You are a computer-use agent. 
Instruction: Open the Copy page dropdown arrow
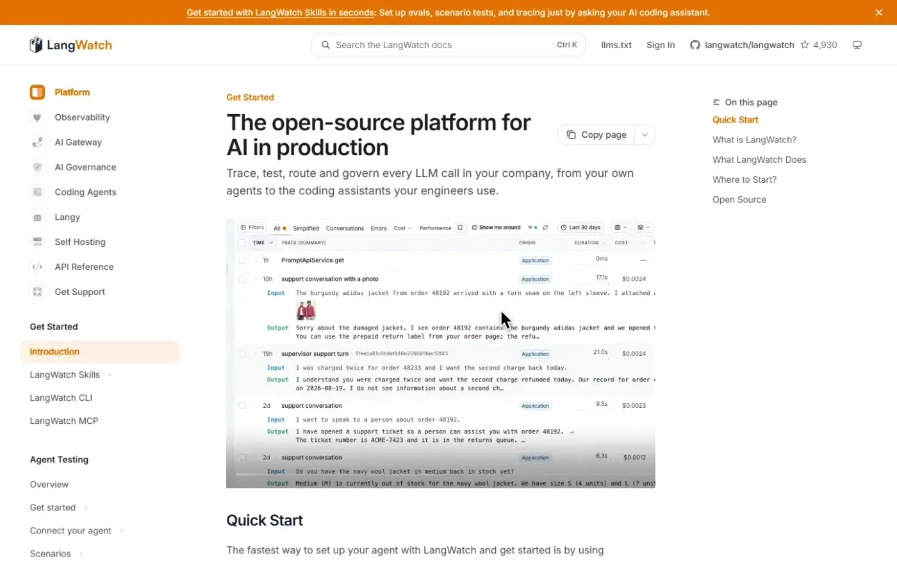click(x=645, y=135)
